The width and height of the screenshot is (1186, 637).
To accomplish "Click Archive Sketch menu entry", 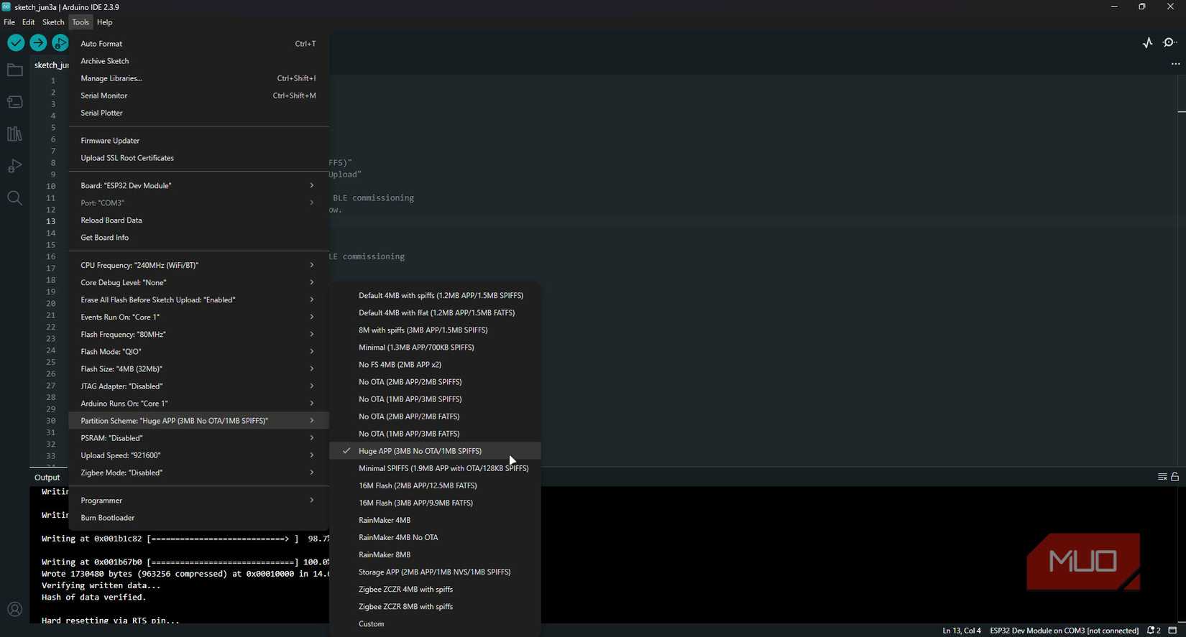I will (x=198, y=61).
